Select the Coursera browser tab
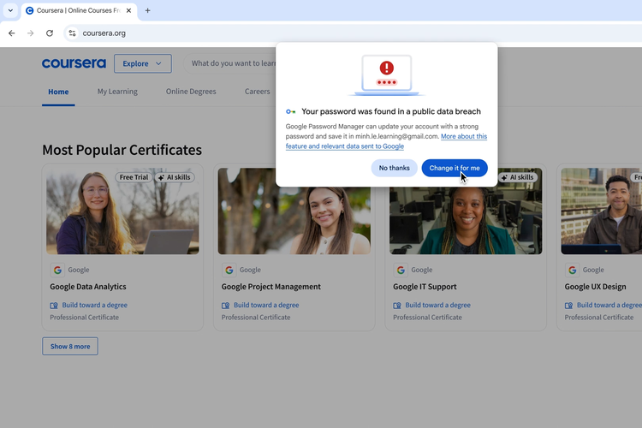 (79, 10)
